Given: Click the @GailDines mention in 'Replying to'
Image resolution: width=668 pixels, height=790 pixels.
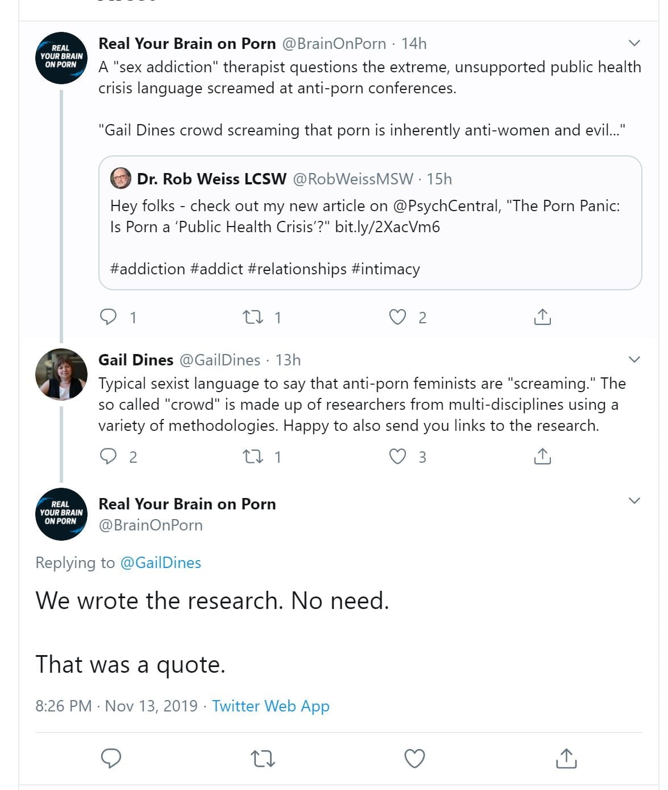Looking at the screenshot, I should click(x=160, y=562).
